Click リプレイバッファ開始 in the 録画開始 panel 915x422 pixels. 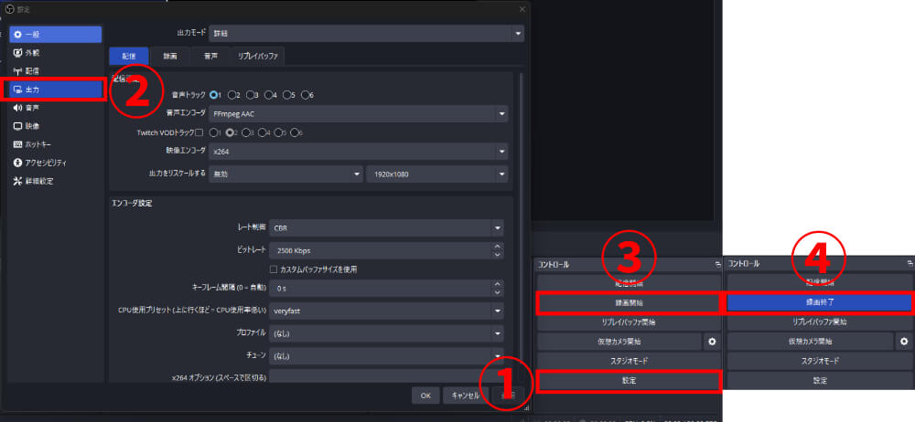[629, 322]
